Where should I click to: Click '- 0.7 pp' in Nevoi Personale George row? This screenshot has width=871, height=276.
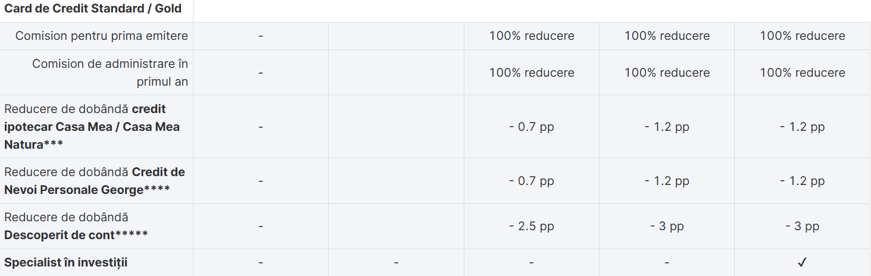pyautogui.click(x=531, y=181)
